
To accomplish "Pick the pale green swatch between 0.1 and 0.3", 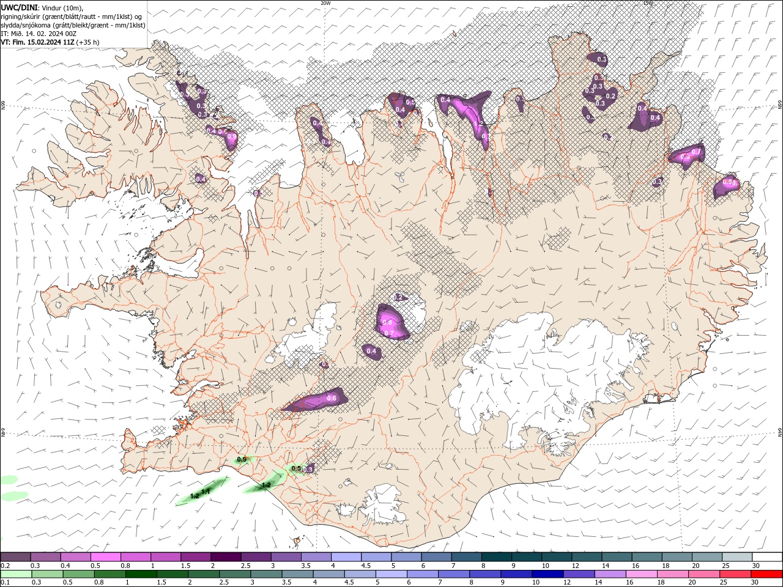I will point(16,574).
